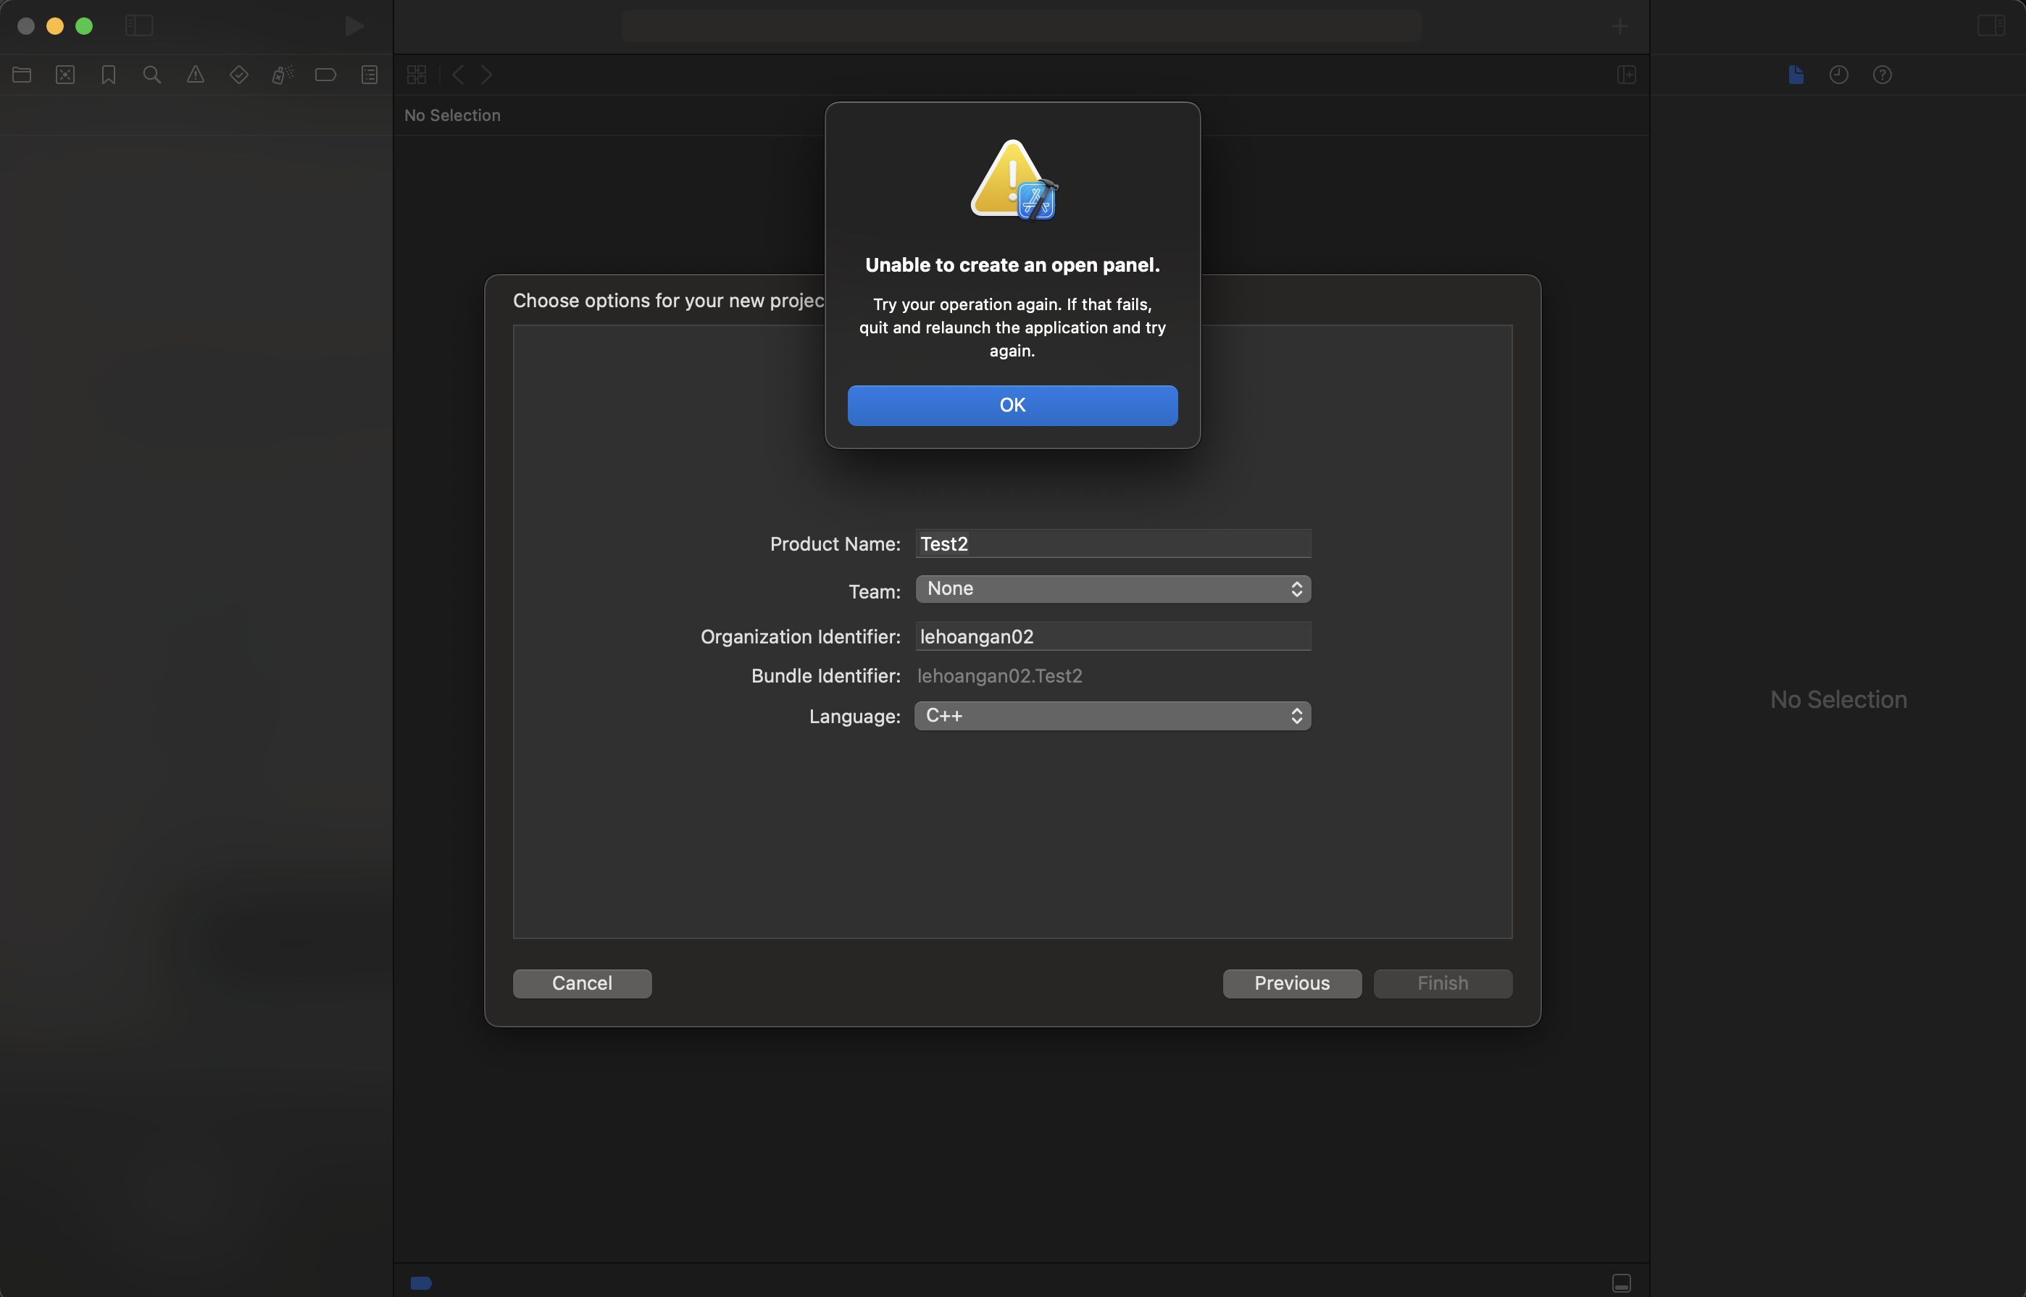Toggle the navigator sidebar button
Screen dimensions: 2026x1297
(139, 26)
